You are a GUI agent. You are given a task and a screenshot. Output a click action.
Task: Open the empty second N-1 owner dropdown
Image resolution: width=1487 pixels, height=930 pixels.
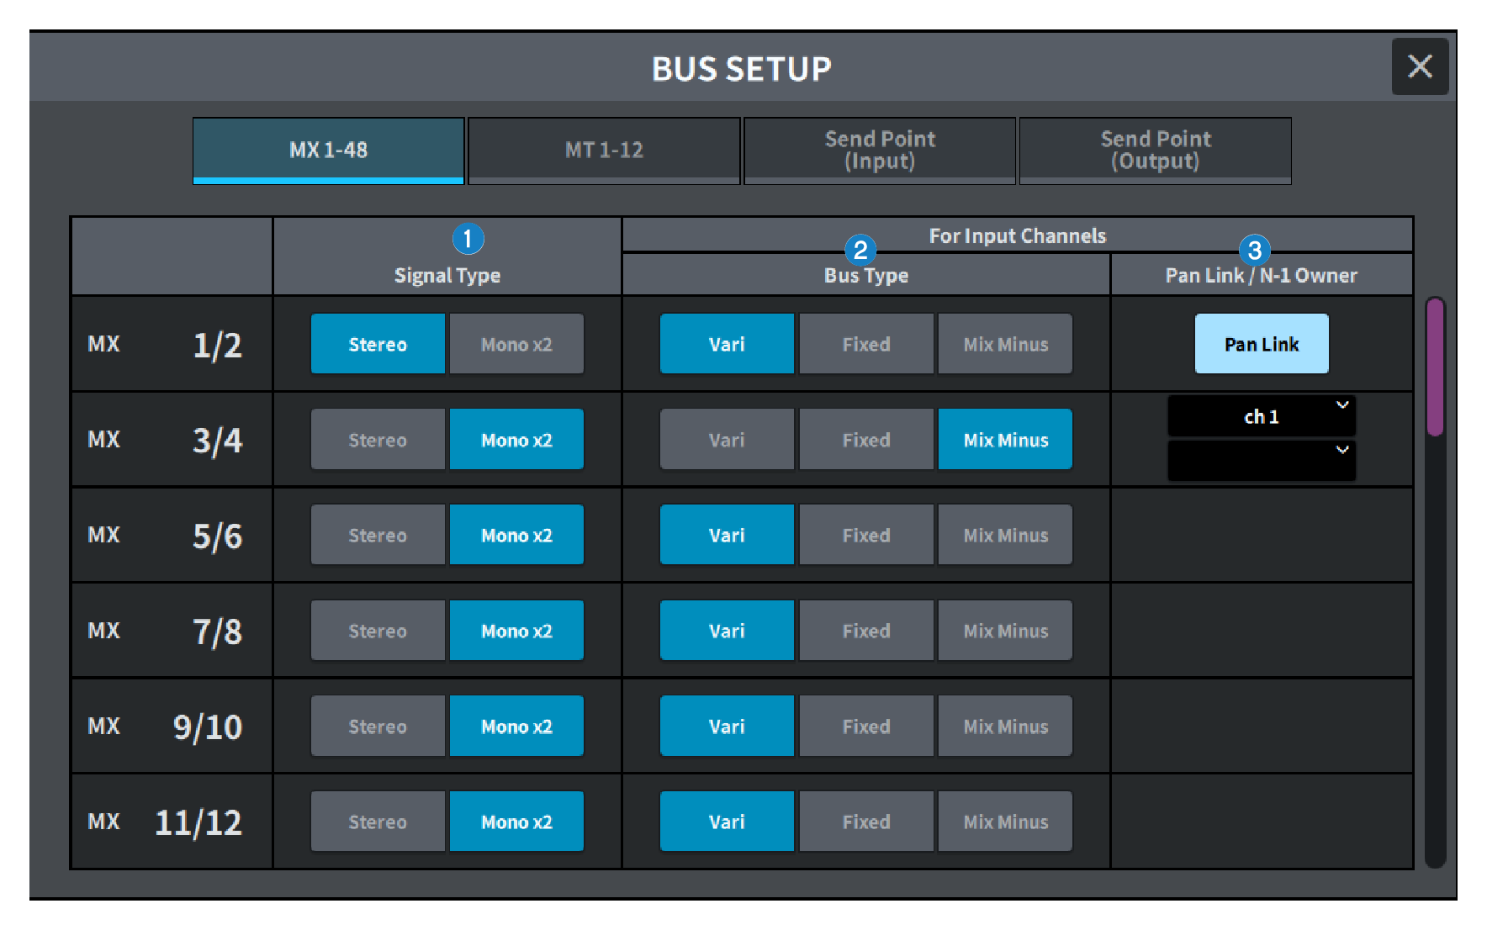click(1261, 461)
